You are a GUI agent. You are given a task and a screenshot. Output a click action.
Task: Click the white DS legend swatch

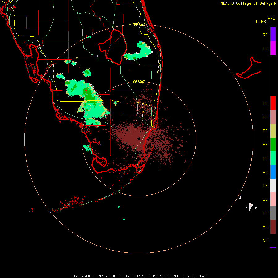[273, 185]
